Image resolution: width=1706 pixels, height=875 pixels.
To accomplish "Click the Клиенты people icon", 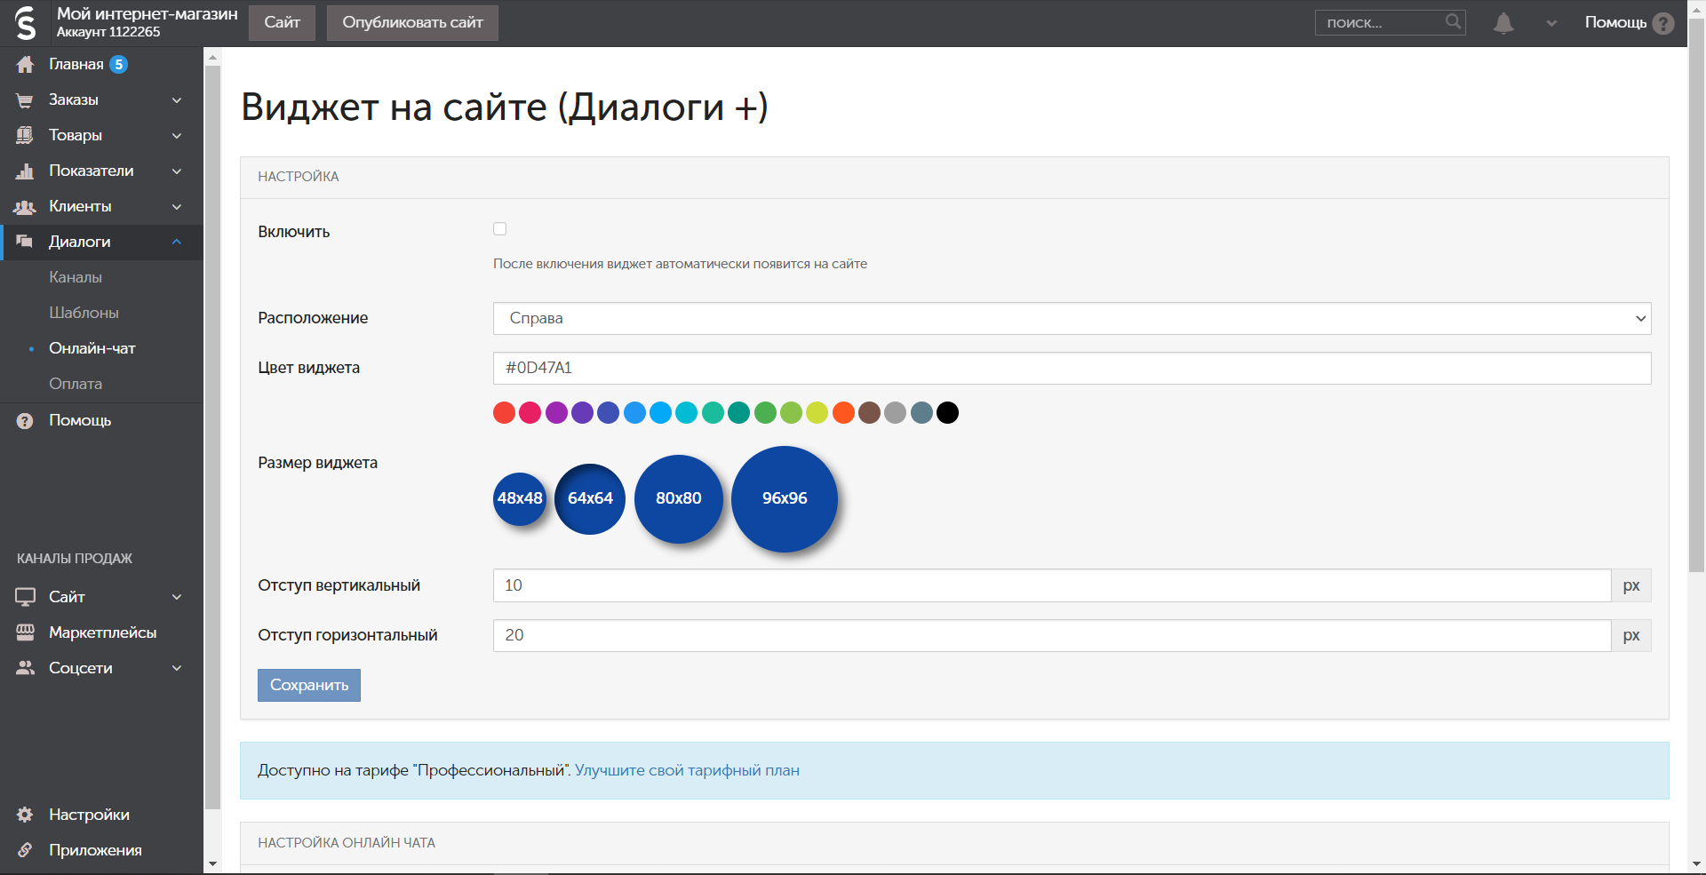I will coord(25,206).
